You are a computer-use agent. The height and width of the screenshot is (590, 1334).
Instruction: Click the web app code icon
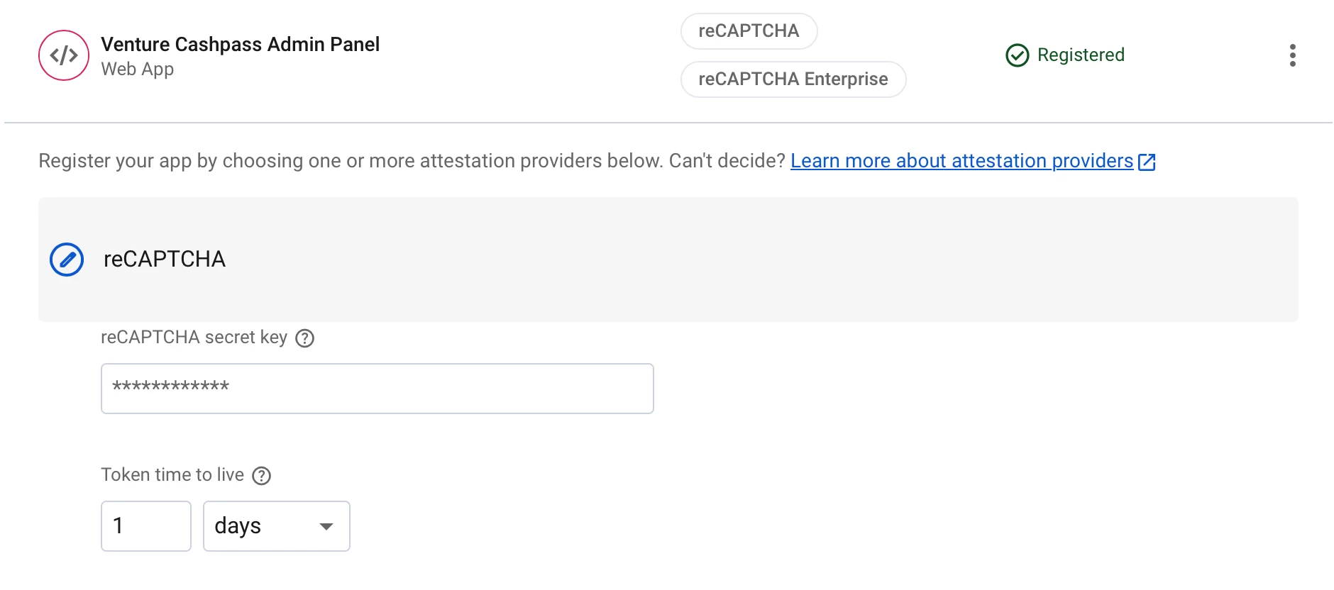point(64,55)
